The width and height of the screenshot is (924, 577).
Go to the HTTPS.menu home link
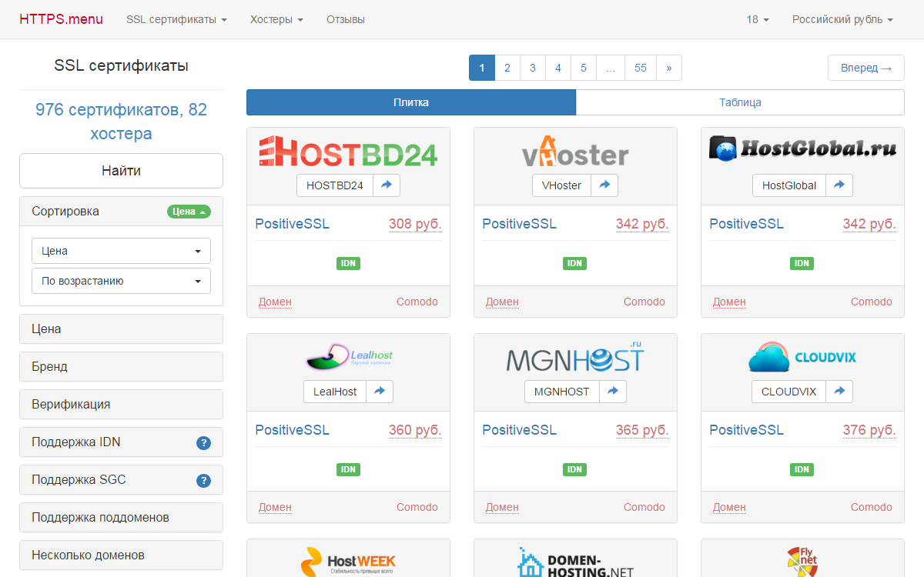pos(61,19)
